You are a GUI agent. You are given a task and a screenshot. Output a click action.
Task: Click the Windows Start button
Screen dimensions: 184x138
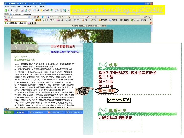(9, 112)
